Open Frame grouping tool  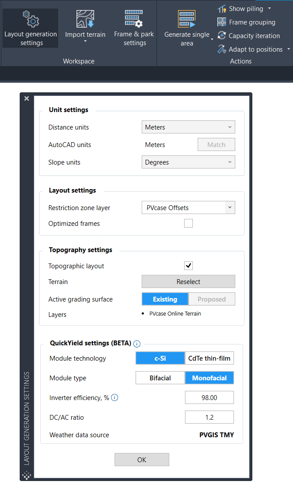(x=222, y=22)
